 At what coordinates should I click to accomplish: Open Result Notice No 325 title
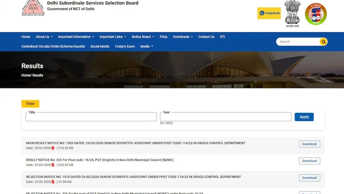click(100, 160)
